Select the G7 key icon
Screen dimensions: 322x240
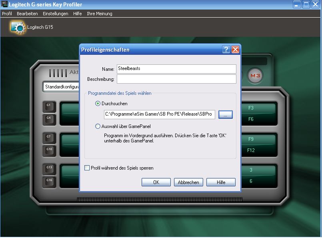coord(48,138)
